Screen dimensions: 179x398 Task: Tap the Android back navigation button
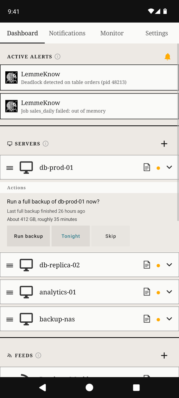pyautogui.click(x=42, y=387)
